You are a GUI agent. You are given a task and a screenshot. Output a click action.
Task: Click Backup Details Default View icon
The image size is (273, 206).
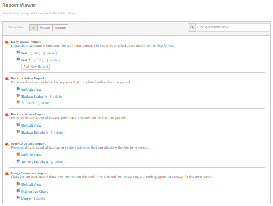point(18,124)
